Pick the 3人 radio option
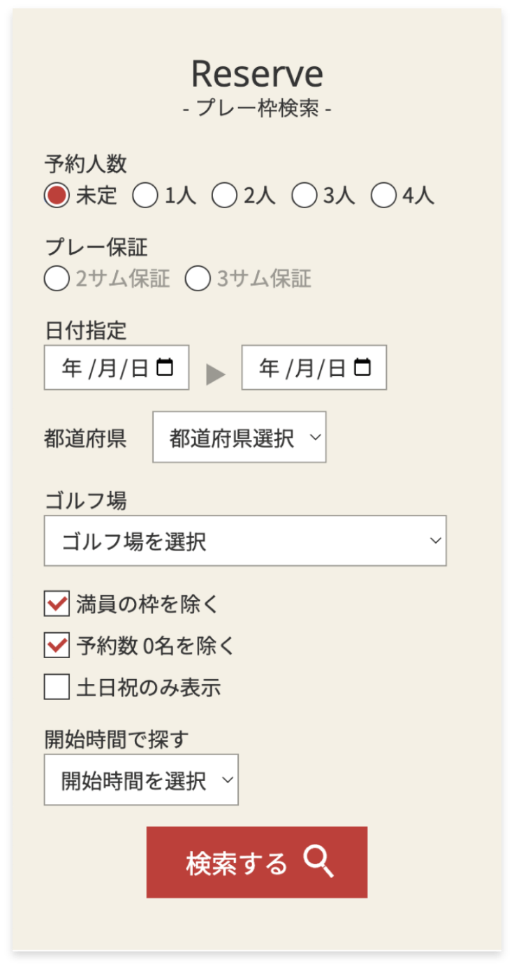The image size is (514, 969). 304,196
